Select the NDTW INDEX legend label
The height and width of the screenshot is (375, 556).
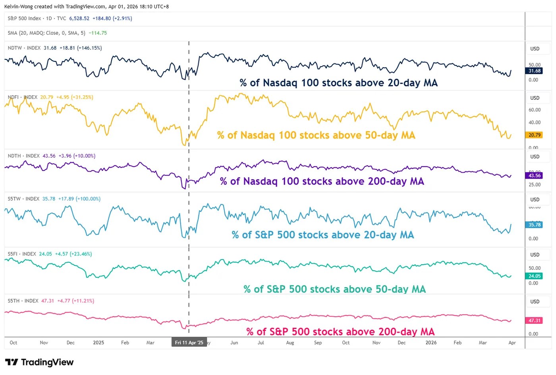(x=24, y=48)
